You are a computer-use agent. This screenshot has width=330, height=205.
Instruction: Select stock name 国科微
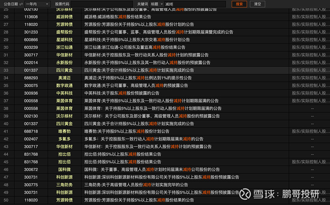64,169
